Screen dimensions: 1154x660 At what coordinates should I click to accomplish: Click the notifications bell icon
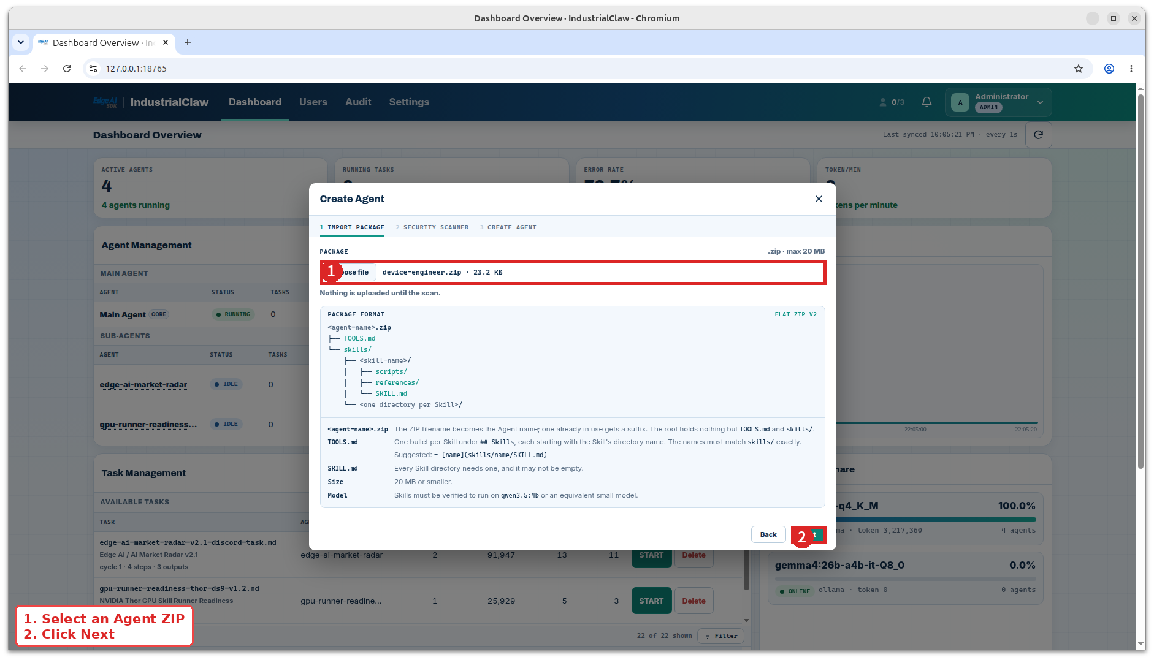click(927, 102)
